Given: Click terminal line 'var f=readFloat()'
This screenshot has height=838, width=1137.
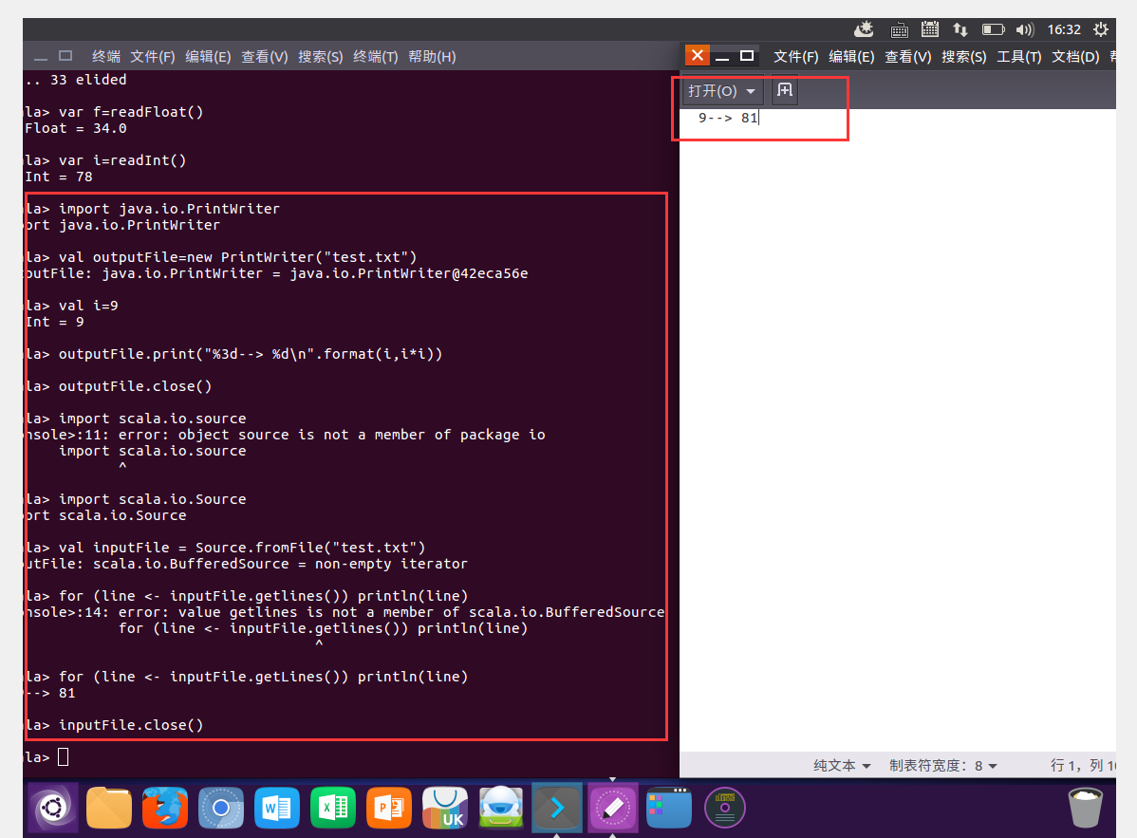Looking at the screenshot, I should 131,112.
